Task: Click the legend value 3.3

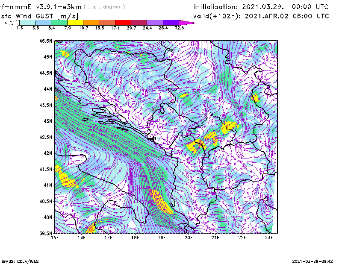Action: [x=35, y=28]
